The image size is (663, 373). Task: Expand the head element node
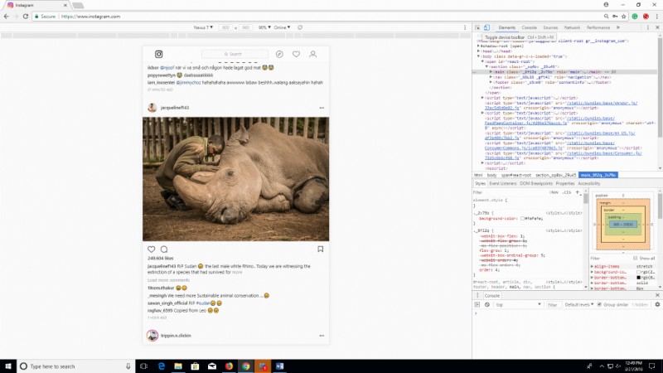tap(479, 51)
